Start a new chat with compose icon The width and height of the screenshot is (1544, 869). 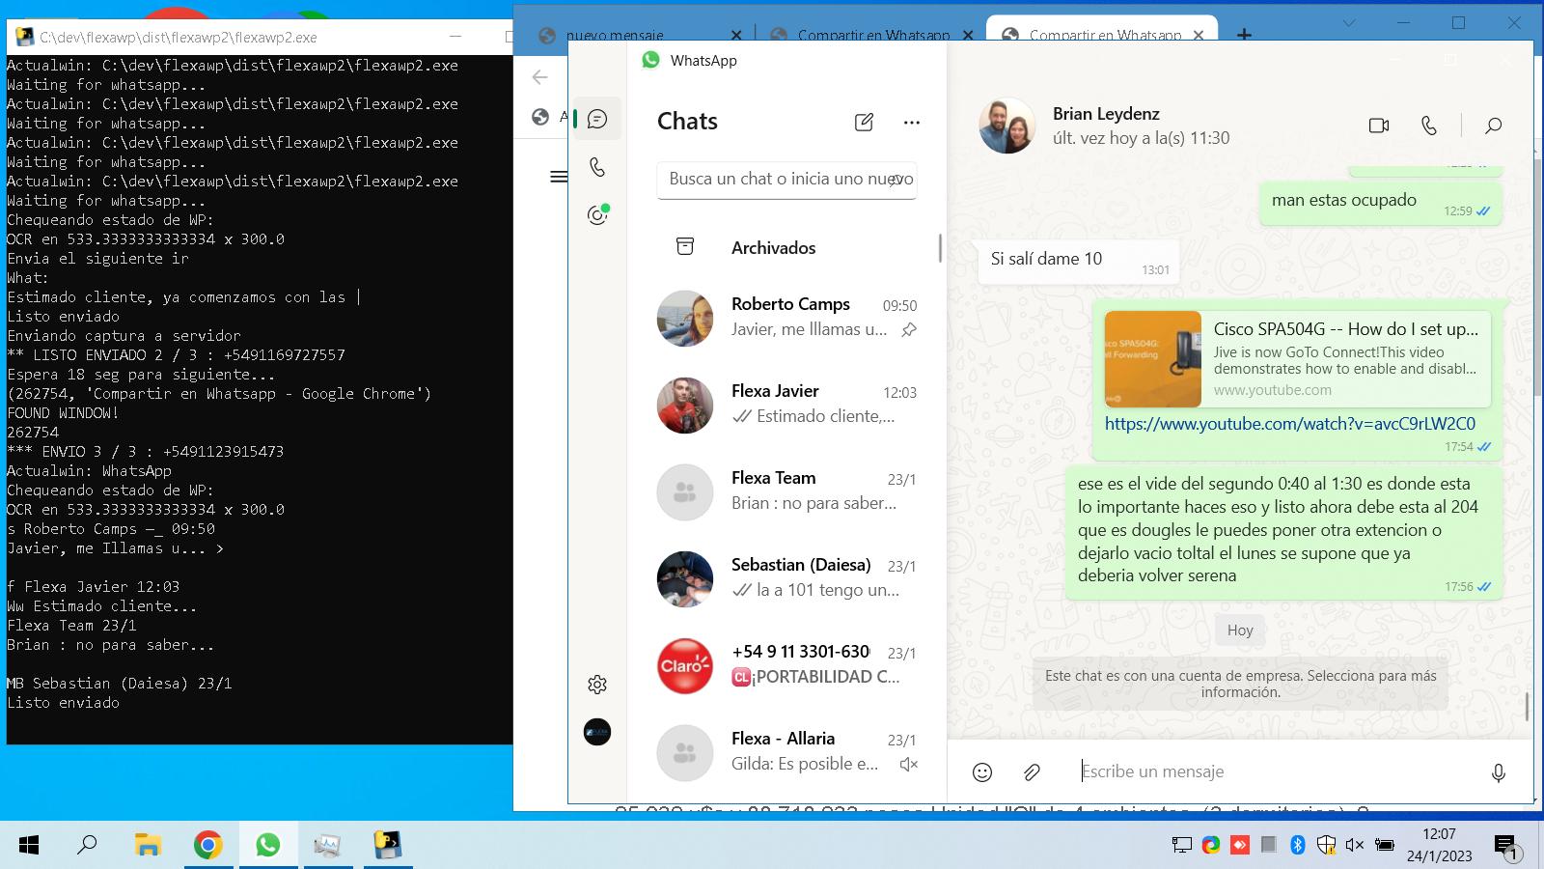[x=864, y=122]
